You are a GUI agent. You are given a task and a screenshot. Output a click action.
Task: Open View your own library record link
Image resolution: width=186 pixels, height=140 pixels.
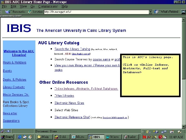(87, 65)
